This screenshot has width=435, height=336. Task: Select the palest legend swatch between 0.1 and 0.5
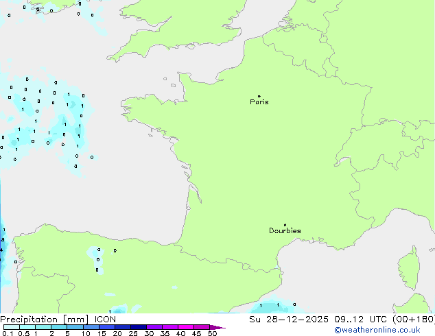click(12, 327)
